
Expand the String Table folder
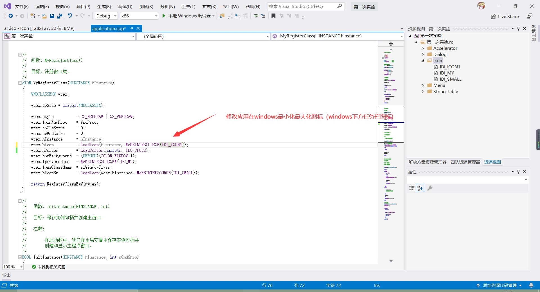coord(423,91)
